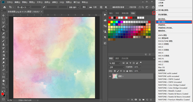Expand the 填充 fill dropdown arrow

pyautogui.click(x=140, y=71)
